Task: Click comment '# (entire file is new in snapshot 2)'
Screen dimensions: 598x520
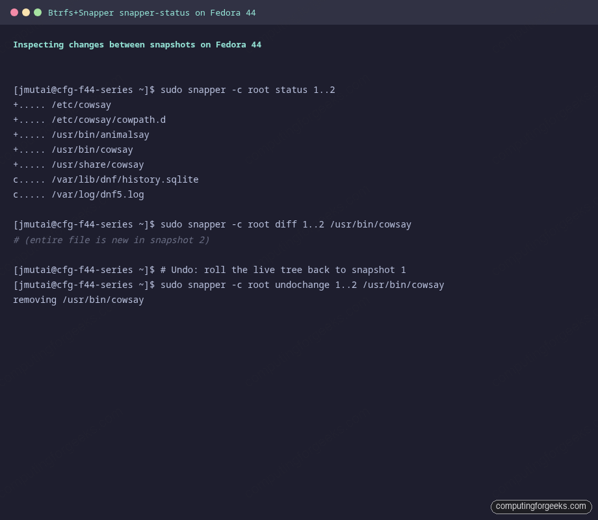Action: (x=111, y=240)
